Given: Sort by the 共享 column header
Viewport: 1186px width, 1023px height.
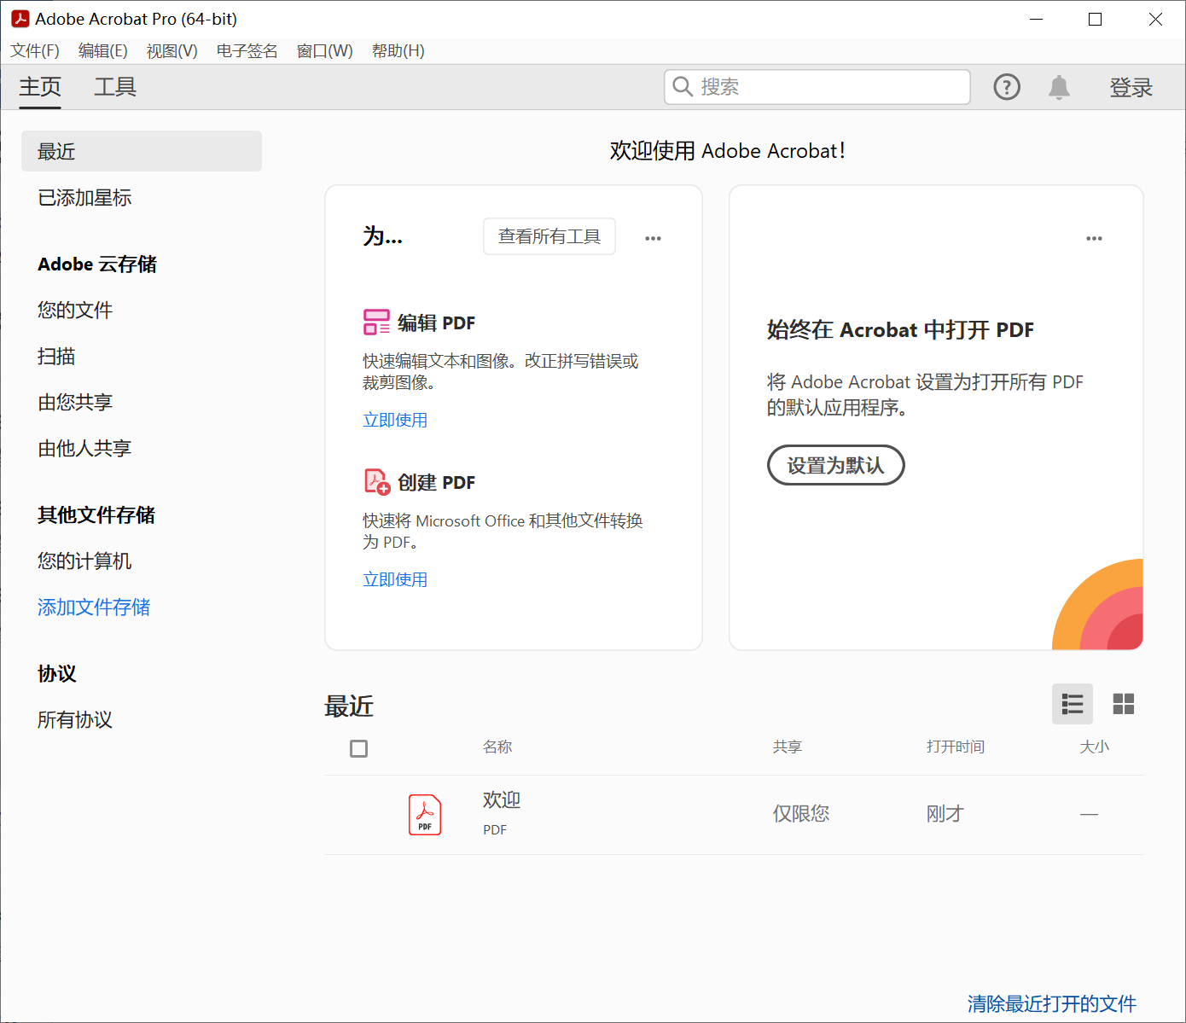Looking at the screenshot, I should pos(788,747).
